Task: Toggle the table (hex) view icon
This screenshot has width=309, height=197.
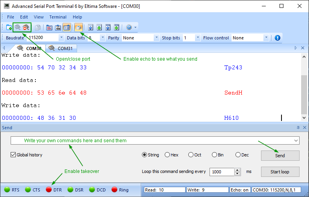Action: pos(66,27)
